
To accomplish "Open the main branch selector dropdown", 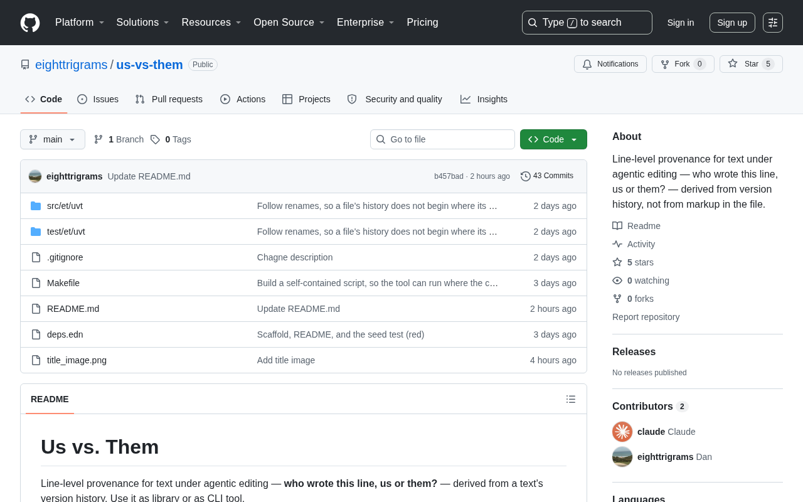I will pyautogui.click(x=53, y=139).
